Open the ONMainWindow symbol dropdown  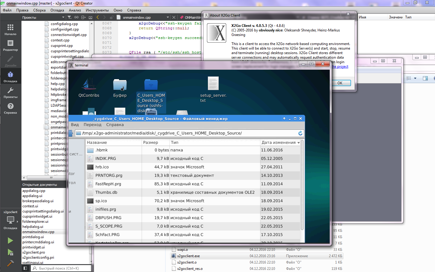click(x=191, y=17)
